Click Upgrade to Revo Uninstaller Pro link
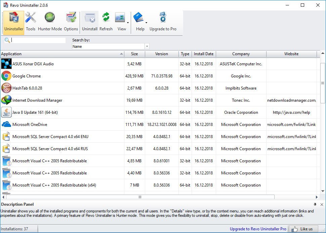 [x=258, y=229]
